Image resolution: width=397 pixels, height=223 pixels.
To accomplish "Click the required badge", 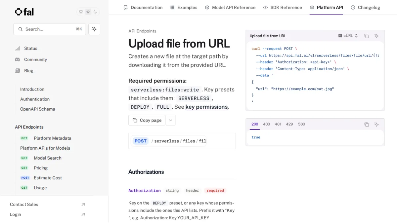I will (215, 191).
